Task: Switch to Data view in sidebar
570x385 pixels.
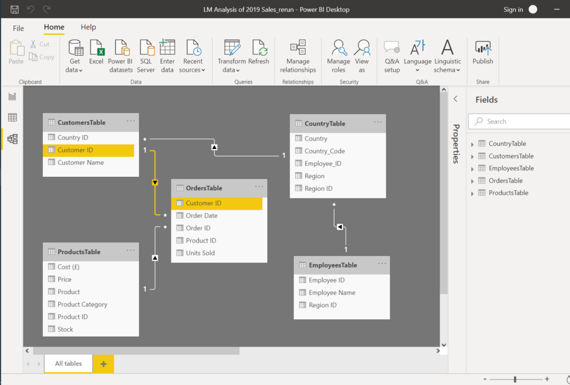Action: click(12, 117)
